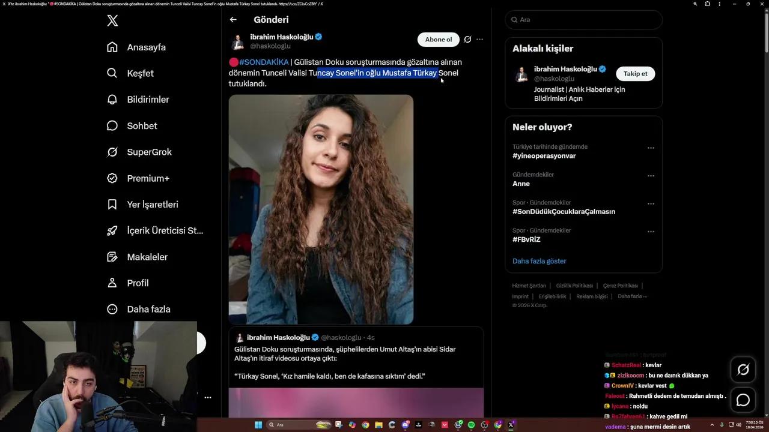Open the volume control in system tray
This screenshot has width=769, height=432.
(x=739, y=425)
